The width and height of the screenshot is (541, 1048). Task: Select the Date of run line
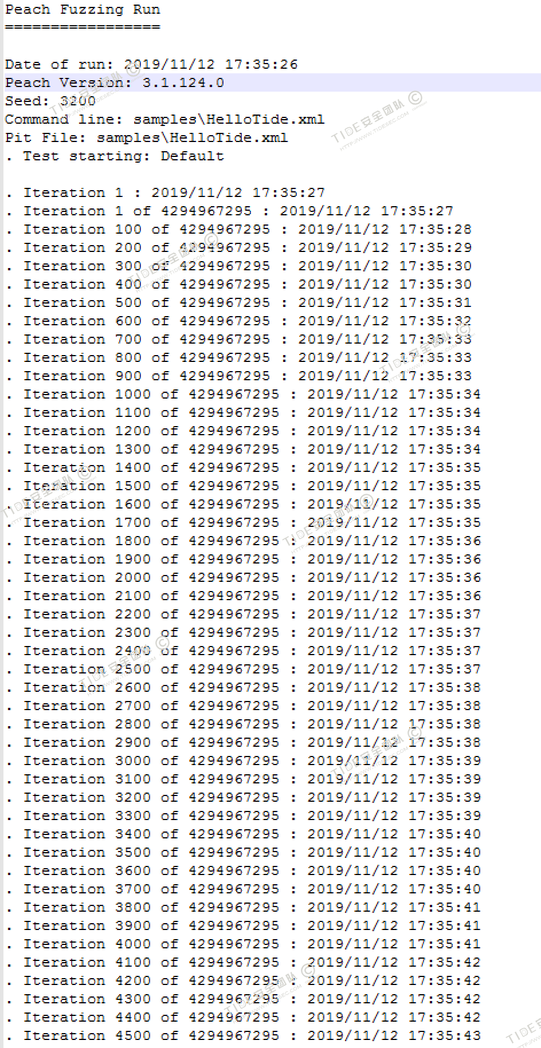pos(151,64)
